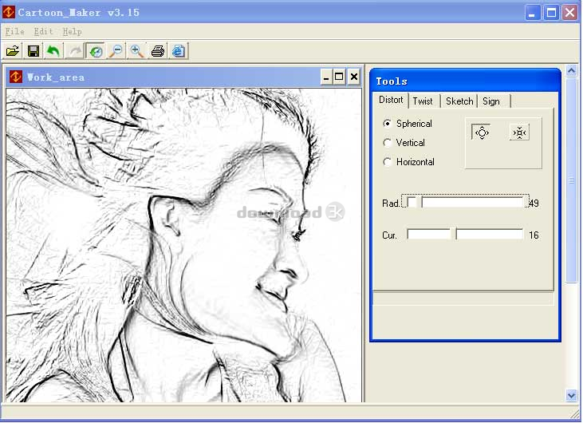Click the greyed redo arrow icon
This screenshot has height=423, width=583.
pyautogui.click(x=75, y=51)
